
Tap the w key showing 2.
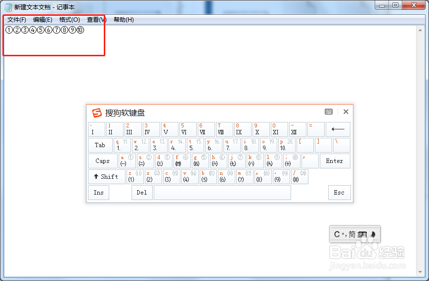(140, 145)
